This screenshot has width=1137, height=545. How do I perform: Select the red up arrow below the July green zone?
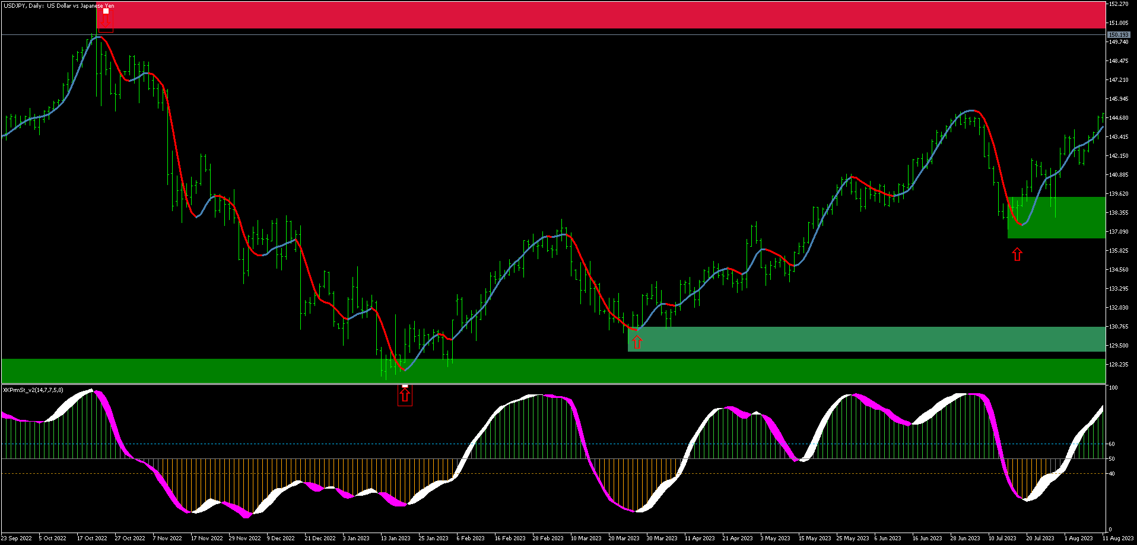pyautogui.click(x=1017, y=254)
